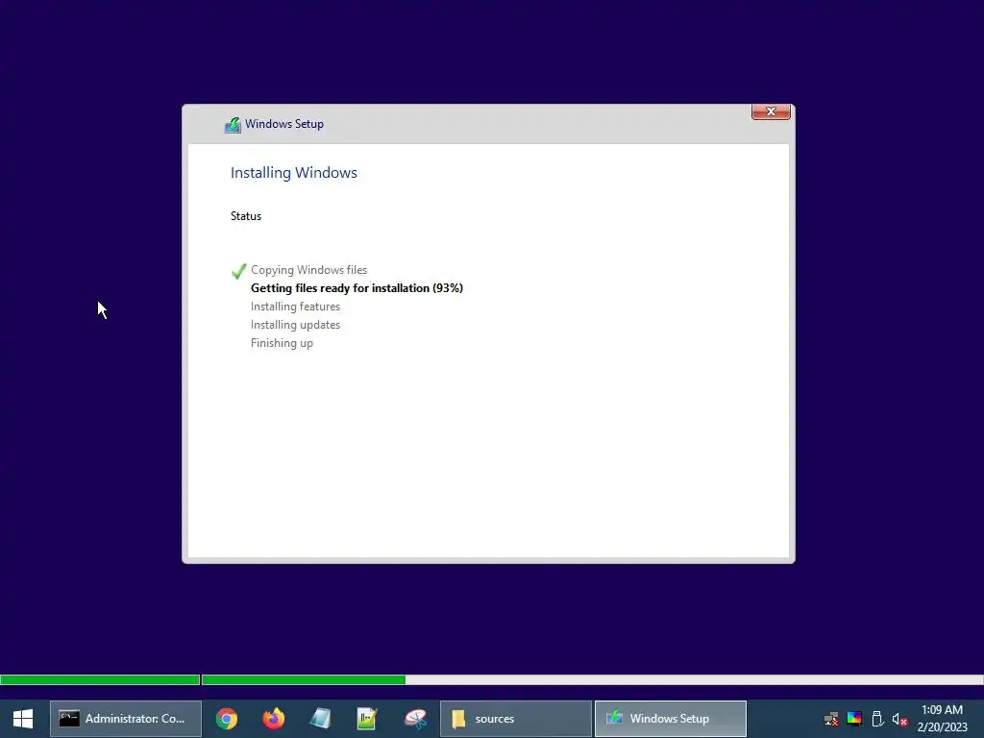
Task: Open the Windows Start button
Action: [x=23, y=719]
